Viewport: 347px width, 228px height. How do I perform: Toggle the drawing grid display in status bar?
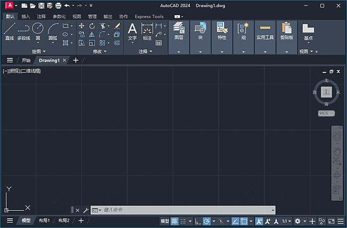point(175,221)
